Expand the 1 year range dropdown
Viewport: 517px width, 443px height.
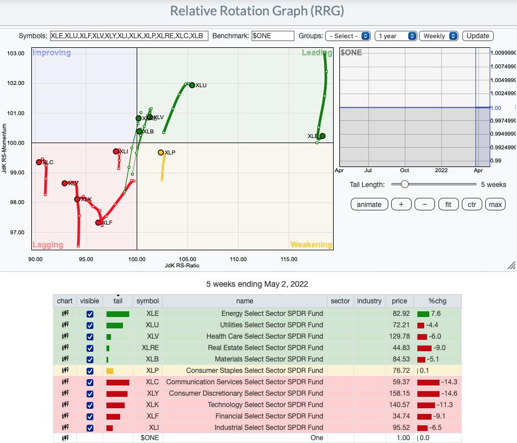click(x=396, y=36)
